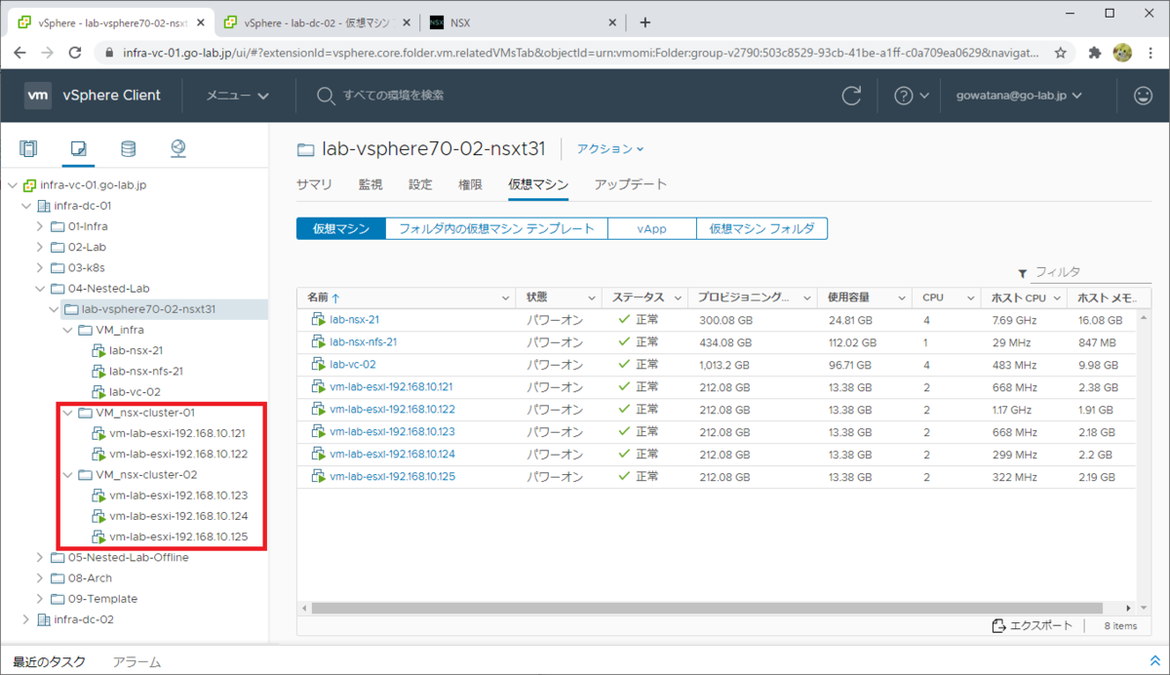This screenshot has height=675, width=1170.
Task: Expand the 01-Infra folder
Action: [x=40, y=226]
